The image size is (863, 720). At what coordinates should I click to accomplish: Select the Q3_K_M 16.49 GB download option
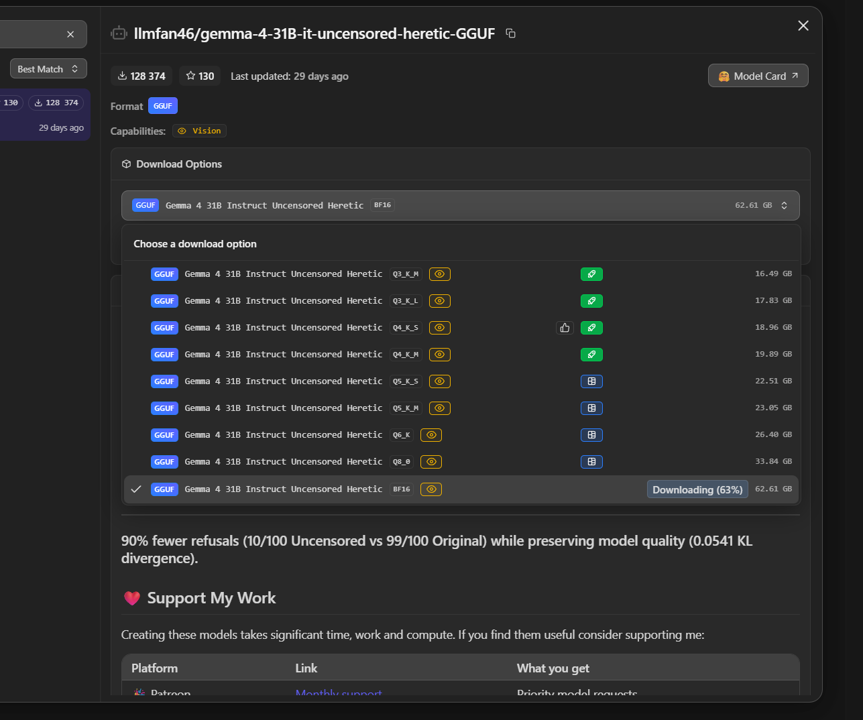tap(461, 274)
